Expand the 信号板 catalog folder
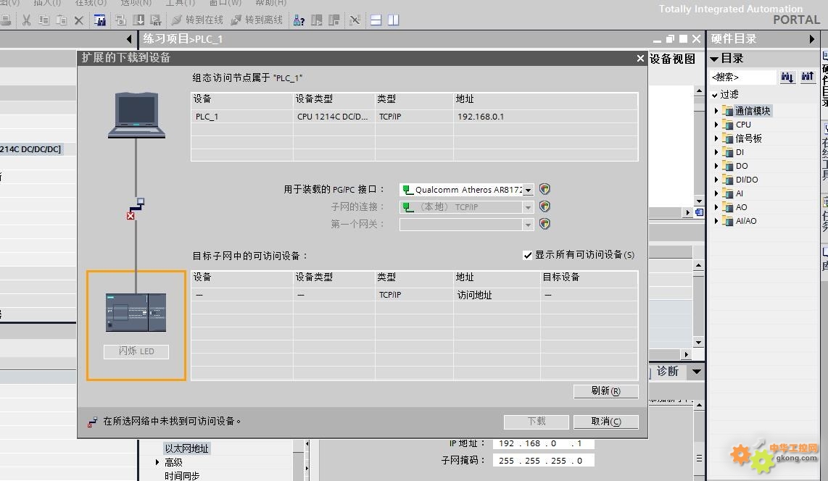Screen dimensions: 828x481 [x=716, y=138]
